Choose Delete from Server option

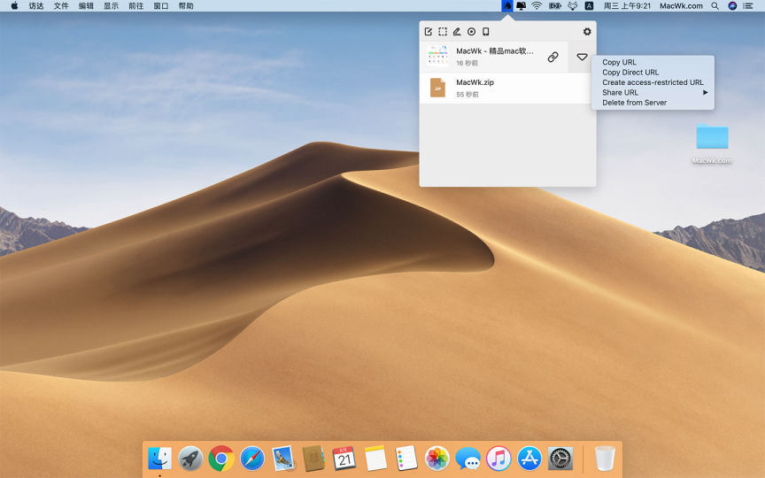coord(634,103)
